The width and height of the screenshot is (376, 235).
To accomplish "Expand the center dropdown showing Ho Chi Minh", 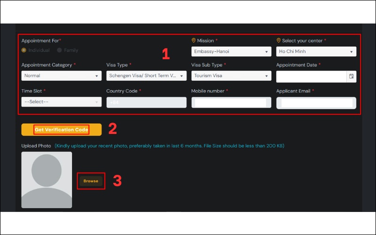I will click(x=316, y=52).
